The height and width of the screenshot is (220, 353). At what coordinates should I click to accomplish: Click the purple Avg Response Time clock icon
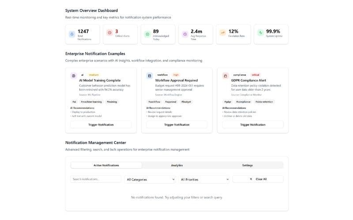point(185,33)
